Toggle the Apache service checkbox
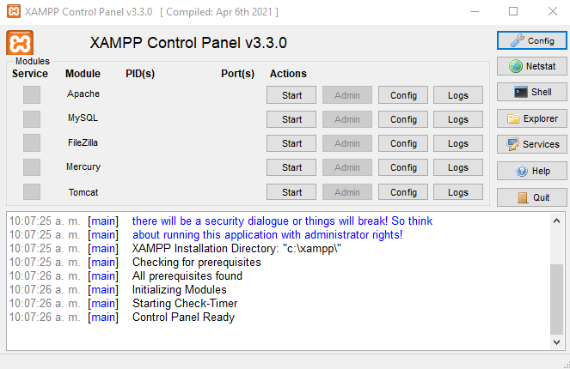 click(x=32, y=95)
